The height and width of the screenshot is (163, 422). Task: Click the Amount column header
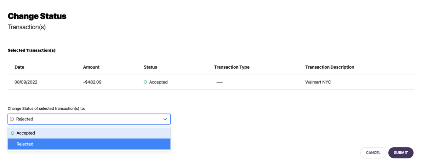pos(91,67)
